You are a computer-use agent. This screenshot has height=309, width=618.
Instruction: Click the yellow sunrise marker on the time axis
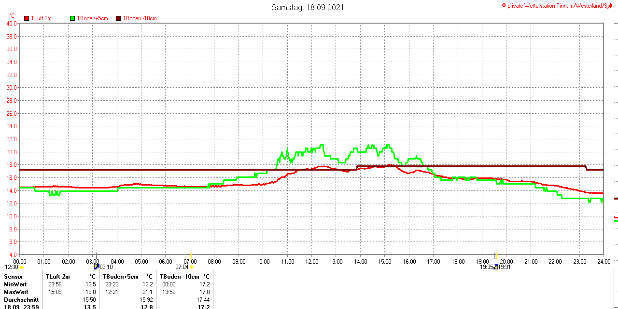(x=191, y=255)
